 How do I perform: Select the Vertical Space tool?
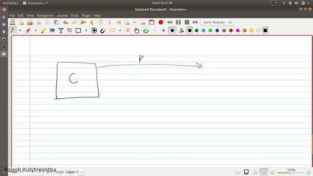click(x=128, y=30)
